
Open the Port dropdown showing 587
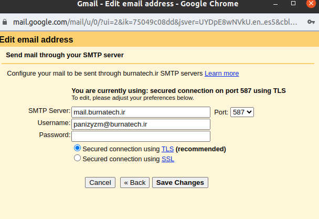click(x=242, y=112)
